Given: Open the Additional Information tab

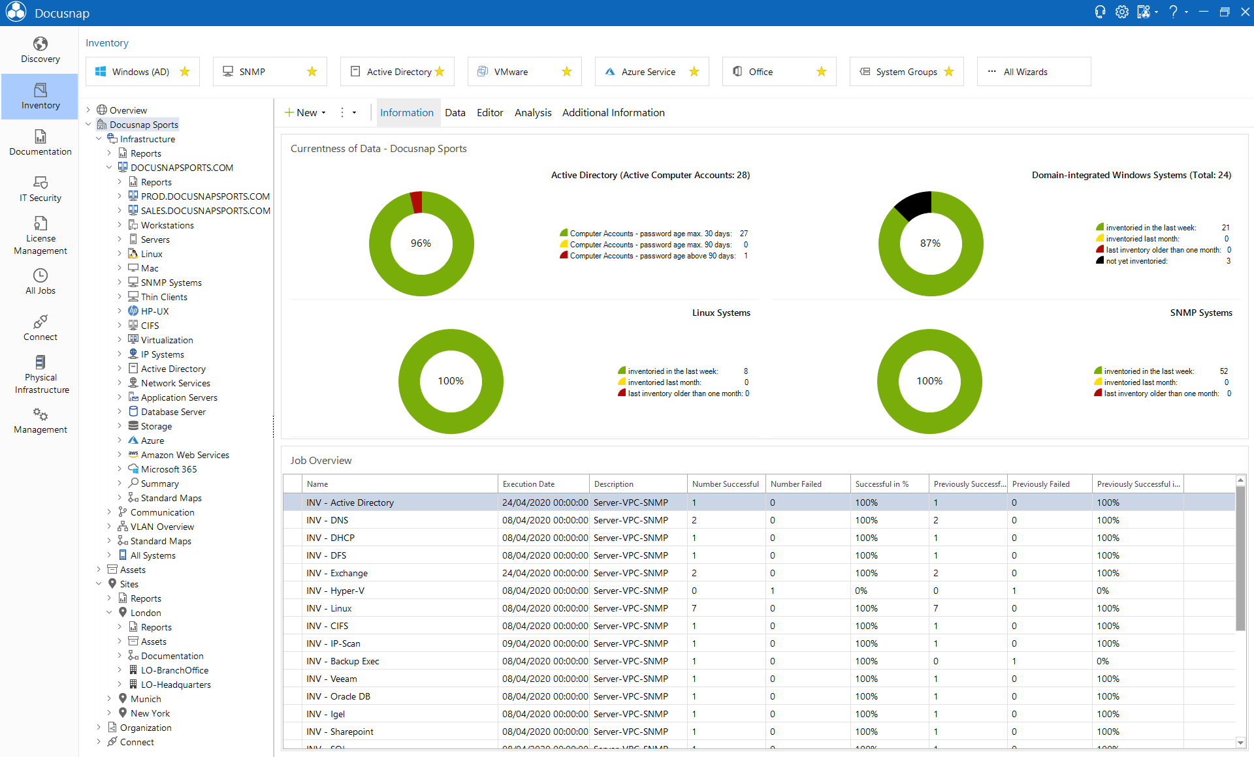Looking at the screenshot, I should pos(613,113).
